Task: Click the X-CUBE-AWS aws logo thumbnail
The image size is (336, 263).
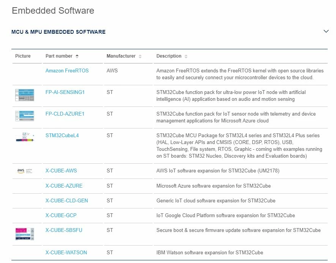Action: [x=25, y=171]
